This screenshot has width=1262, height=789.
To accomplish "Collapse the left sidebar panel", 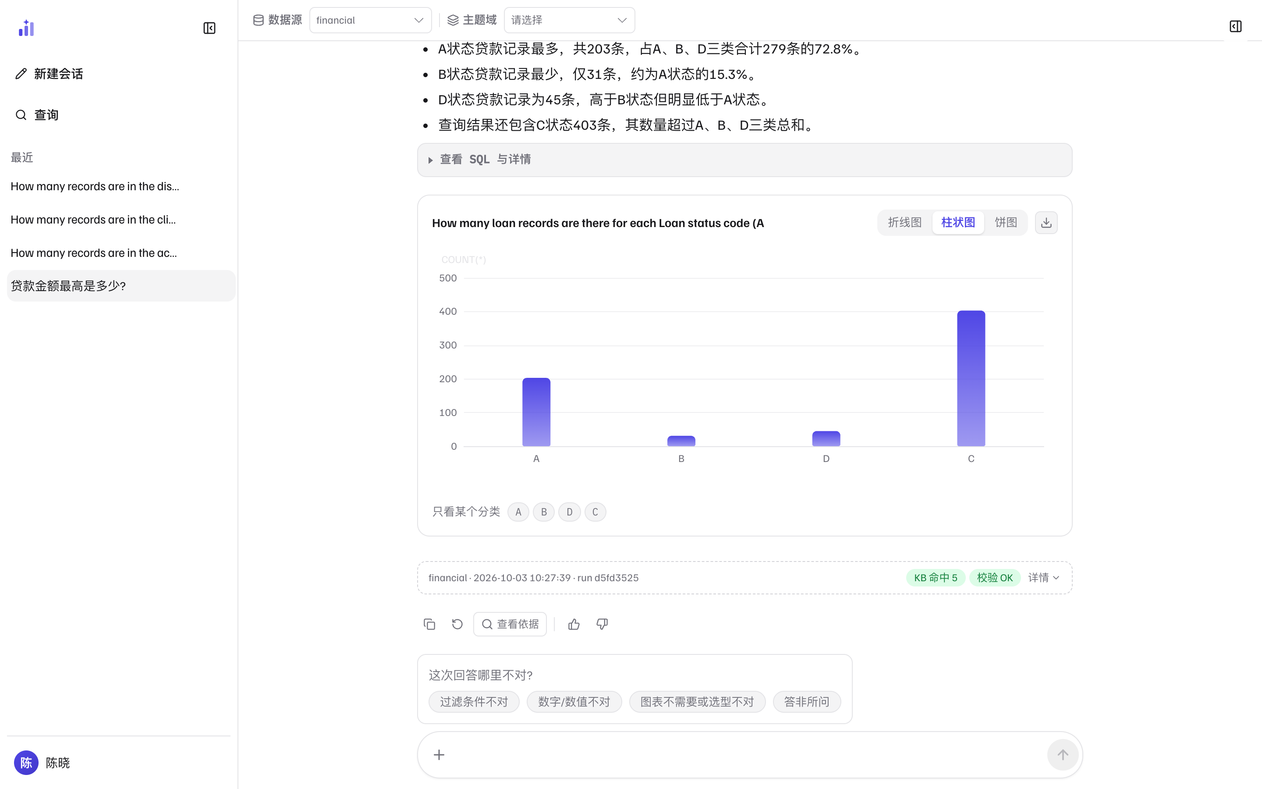I will tap(209, 28).
